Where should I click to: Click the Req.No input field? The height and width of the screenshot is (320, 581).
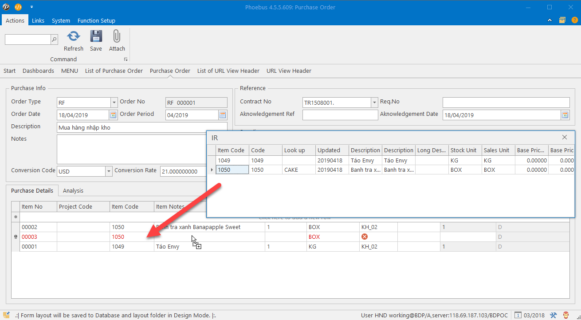tap(506, 103)
